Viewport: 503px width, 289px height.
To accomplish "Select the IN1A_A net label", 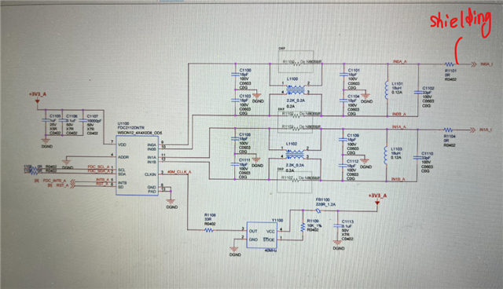I will tap(398, 127).
